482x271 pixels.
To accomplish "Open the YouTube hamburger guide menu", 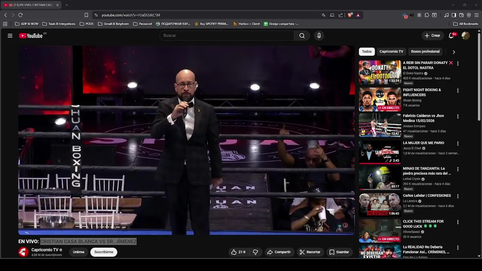I will click(10, 36).
